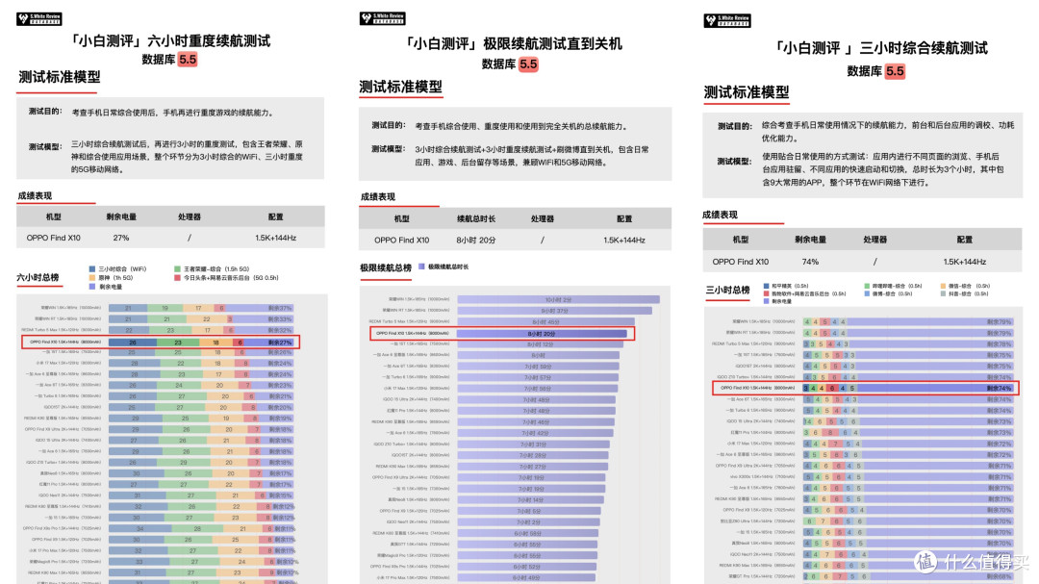Click the 成绩表现 heading in the six-hour panel
The height and width of the screenshot is (584, 1039).
coord(35,195)
